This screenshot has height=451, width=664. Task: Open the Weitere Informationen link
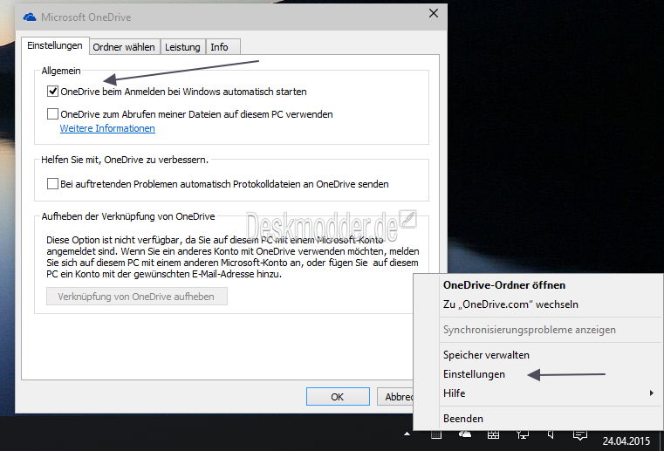[x=107, y=128]
